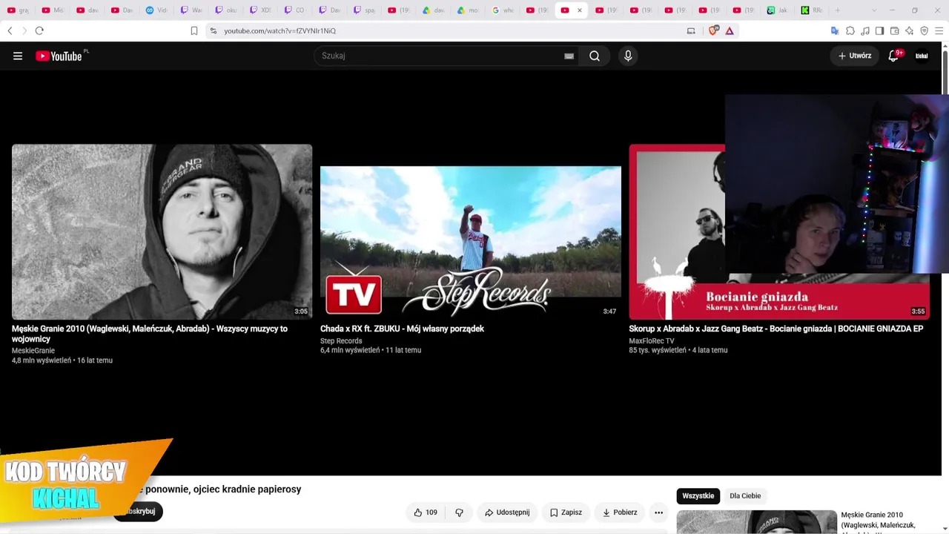
Task: Open the browser main menu
Action: pyautogui.click(x=939, y=30)
